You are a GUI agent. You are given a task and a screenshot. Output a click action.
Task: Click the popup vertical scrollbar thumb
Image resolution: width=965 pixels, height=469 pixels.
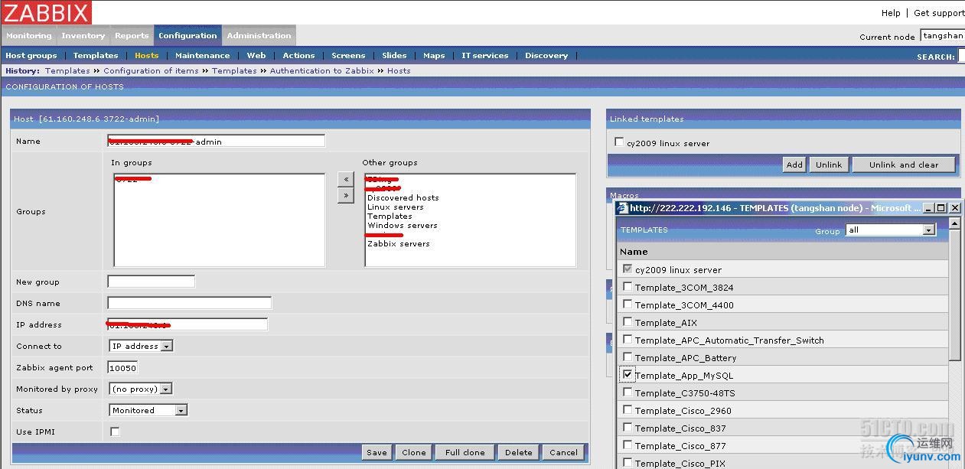click(x=955, y=295)
